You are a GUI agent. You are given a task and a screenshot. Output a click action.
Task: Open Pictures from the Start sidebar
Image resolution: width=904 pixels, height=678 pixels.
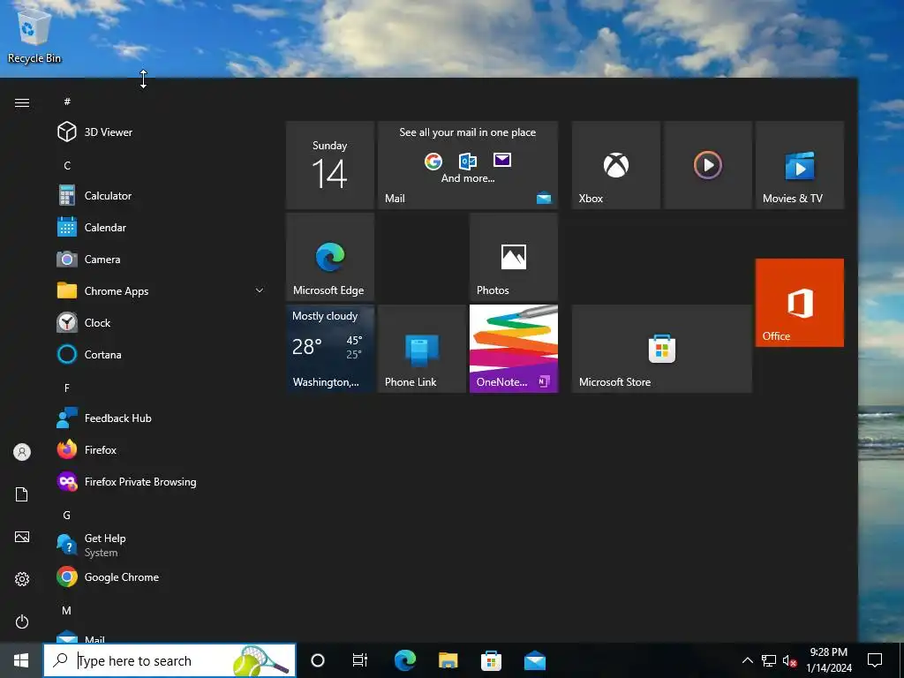tap(22, 537)
